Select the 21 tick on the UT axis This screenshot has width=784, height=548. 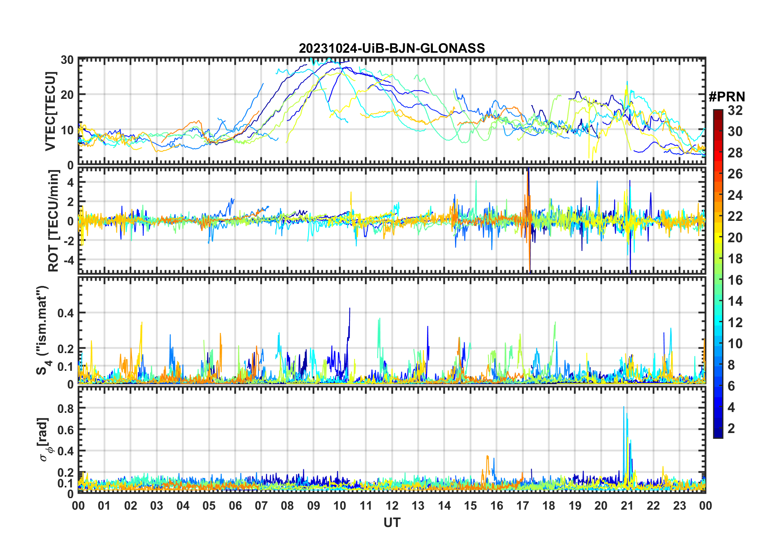627,506
